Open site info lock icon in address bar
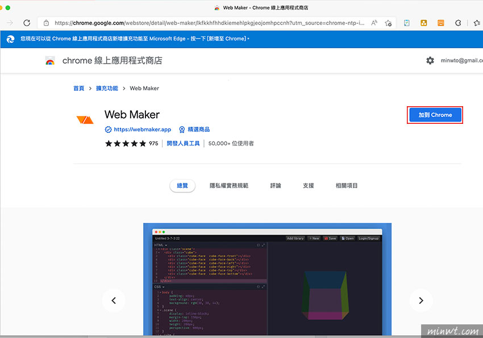This screenshot has width=483, height=338. click(x=46, y=23)
